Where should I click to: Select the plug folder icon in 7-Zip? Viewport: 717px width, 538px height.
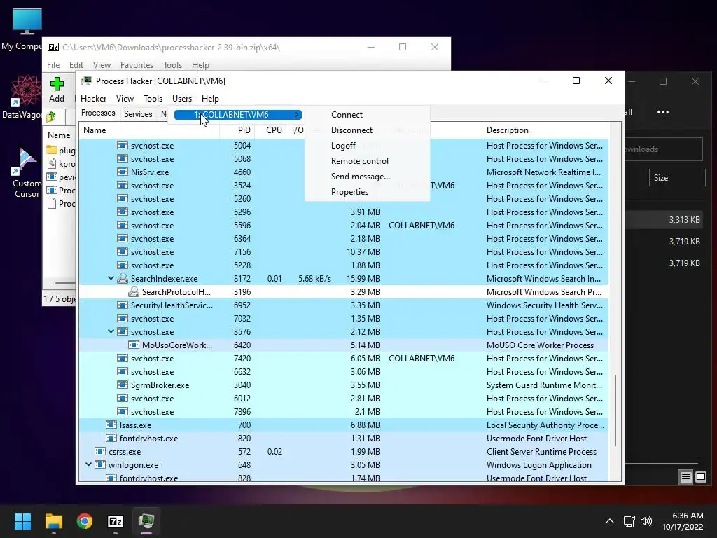pyautogui.click(x=52, y=150)
